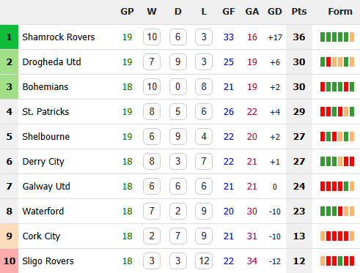
Task: Click Cork City wins box showing 2
Action: click(152, 236)
